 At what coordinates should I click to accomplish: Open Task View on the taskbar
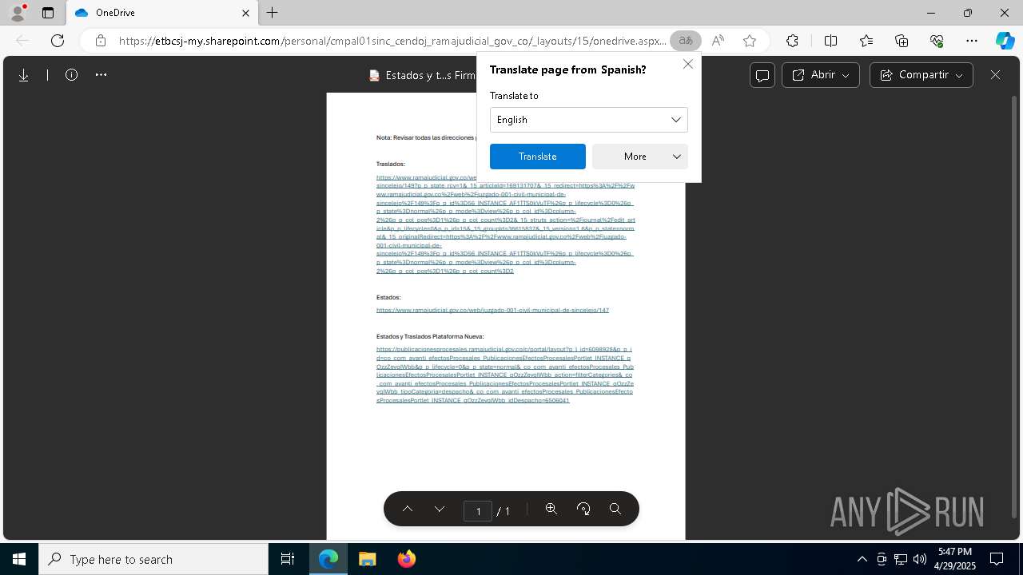coord(288,559)
